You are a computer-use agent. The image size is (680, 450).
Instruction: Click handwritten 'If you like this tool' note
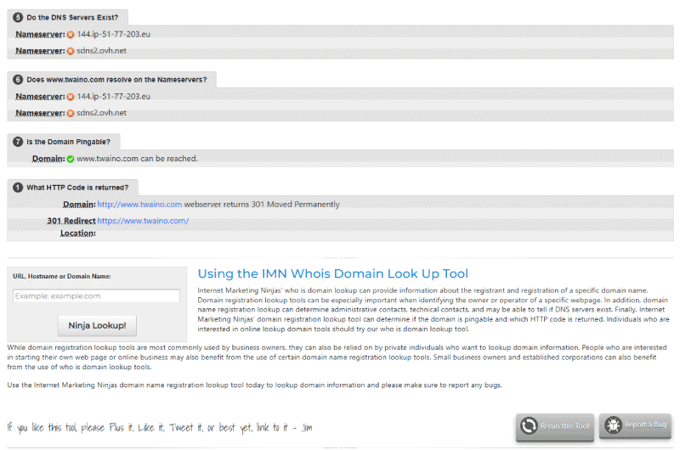click(160, 427)
